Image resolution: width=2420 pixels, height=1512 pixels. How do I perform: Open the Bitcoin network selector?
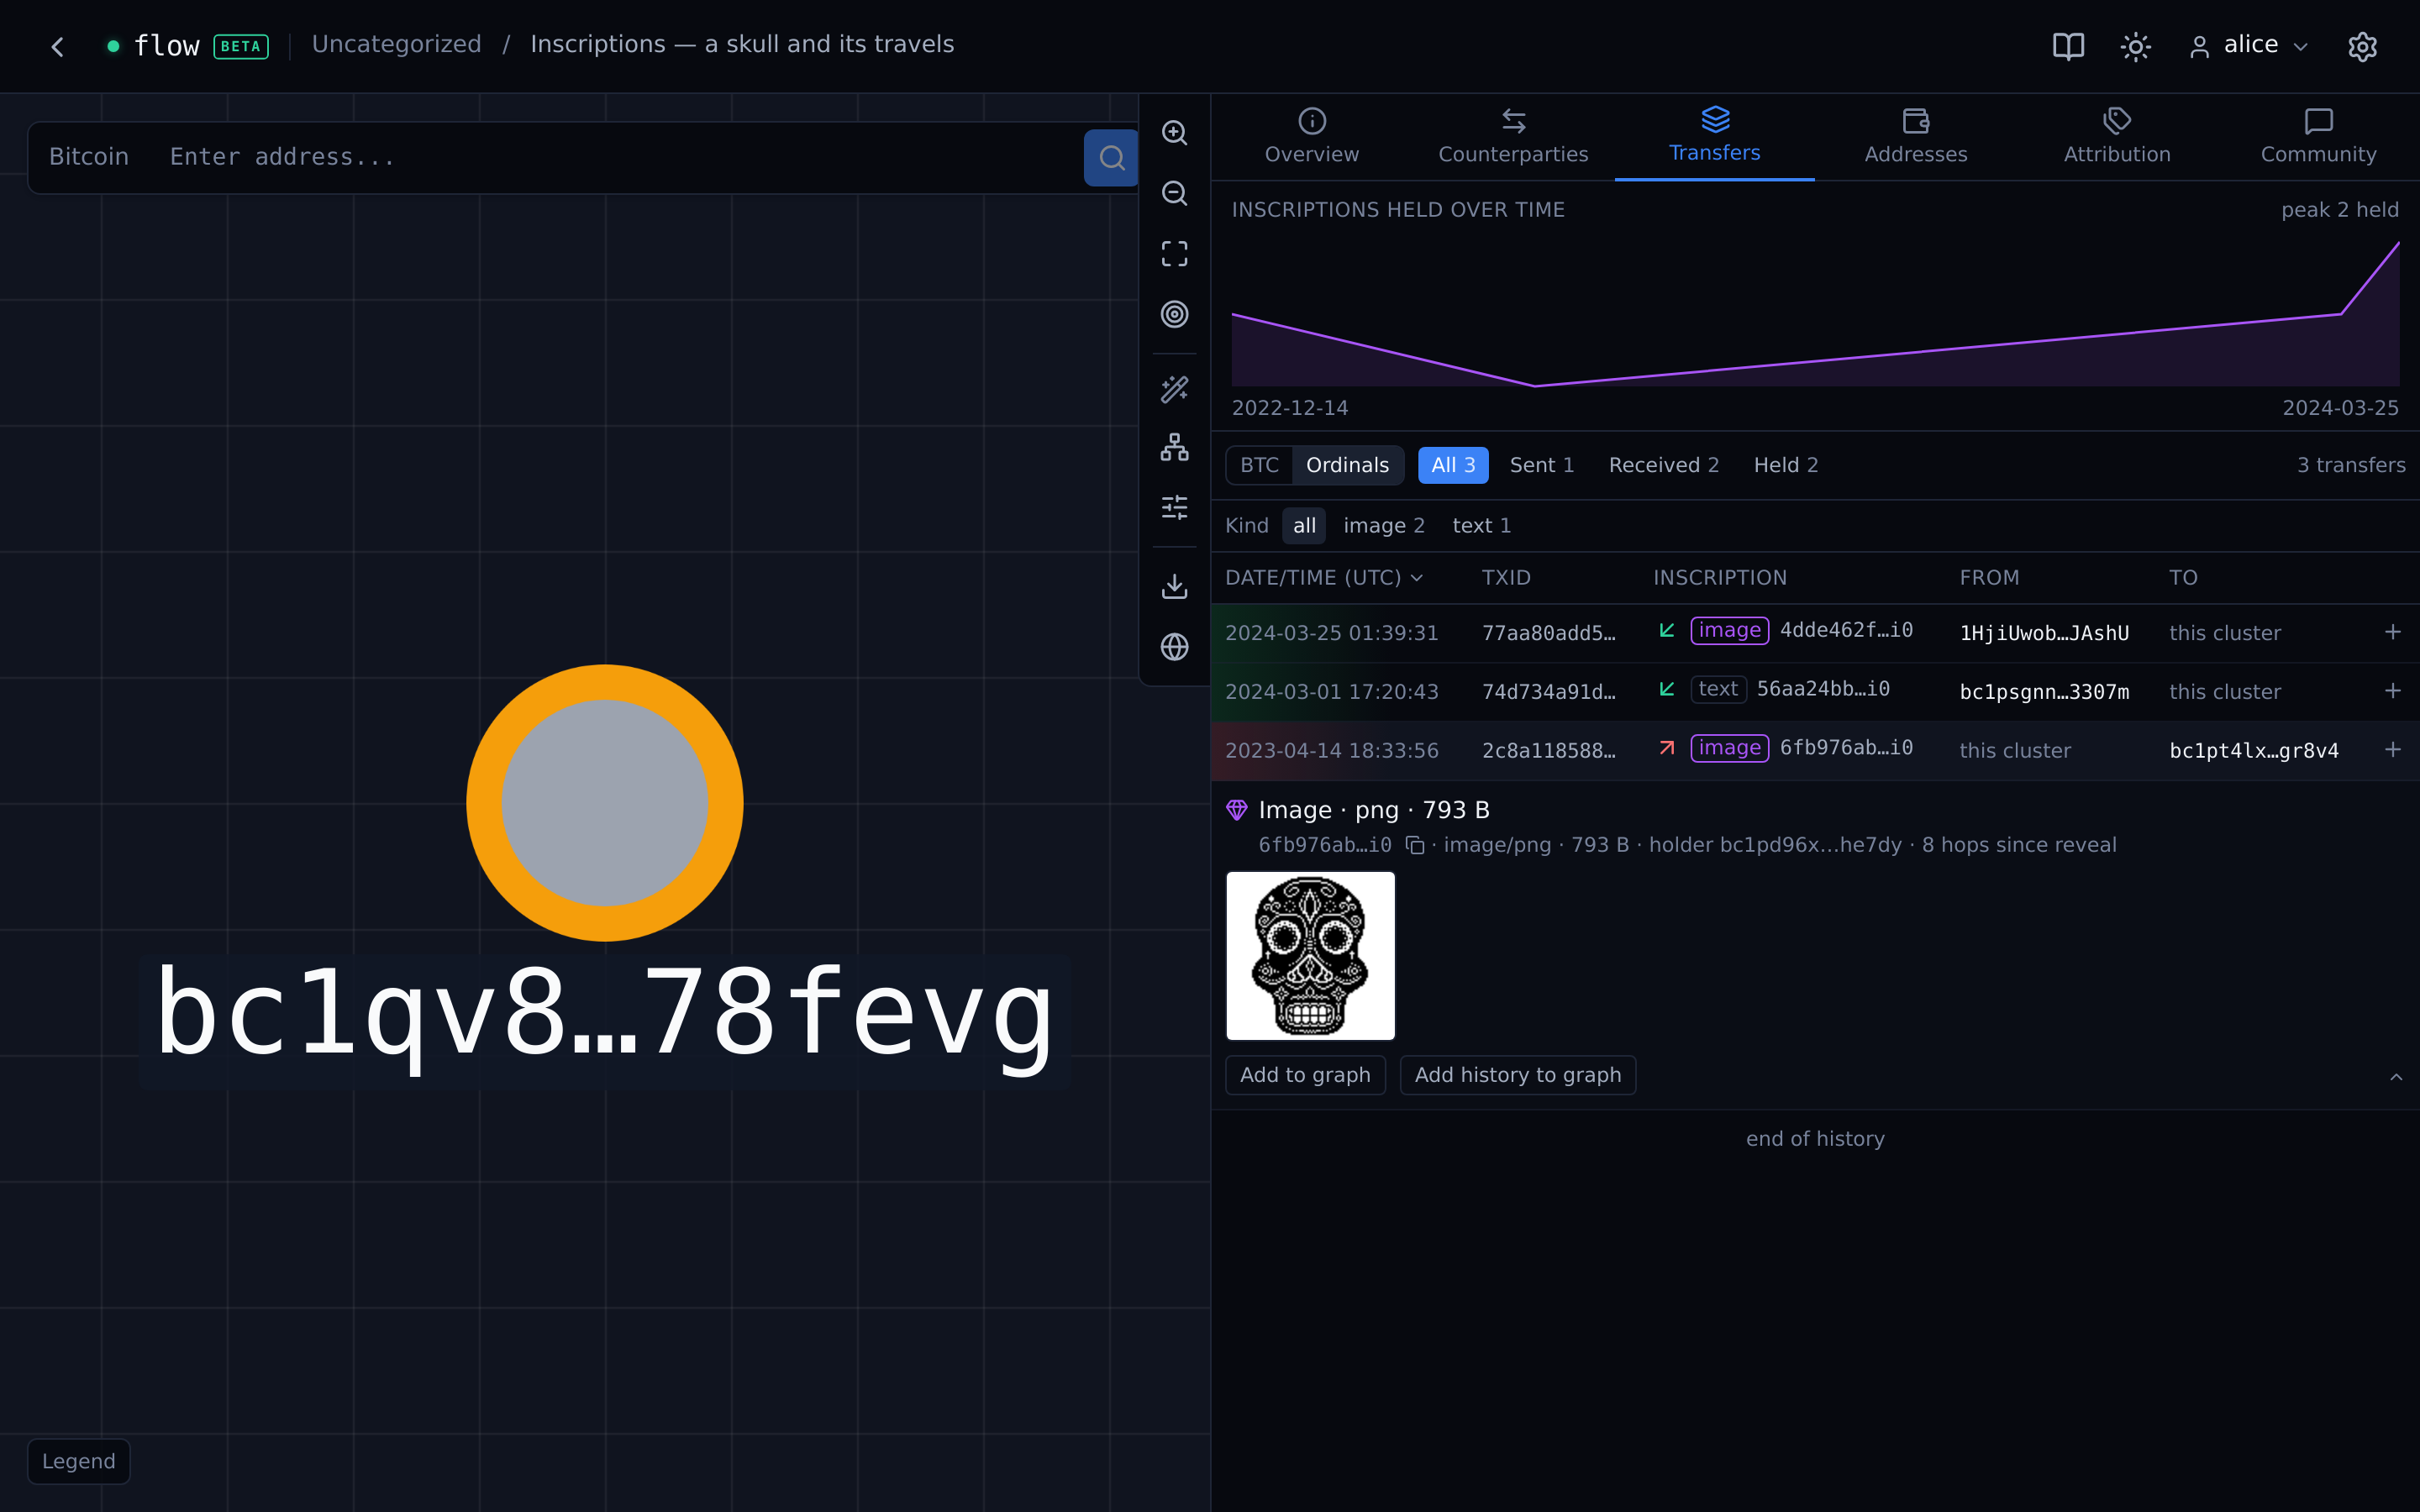click(89, 157)
